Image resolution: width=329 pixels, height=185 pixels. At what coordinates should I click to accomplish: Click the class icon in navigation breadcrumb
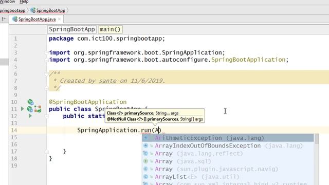pyautogui.click(x=33, y=10)
